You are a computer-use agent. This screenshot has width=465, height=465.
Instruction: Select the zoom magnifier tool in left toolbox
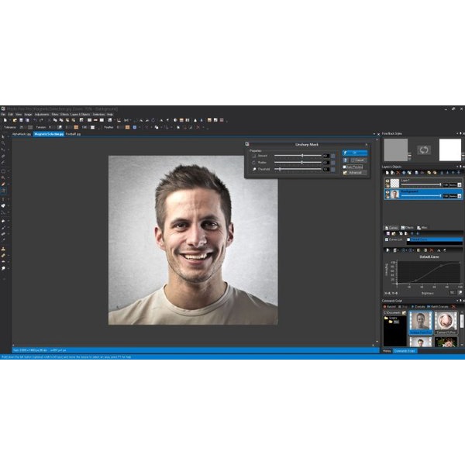(x=3, y=143)
